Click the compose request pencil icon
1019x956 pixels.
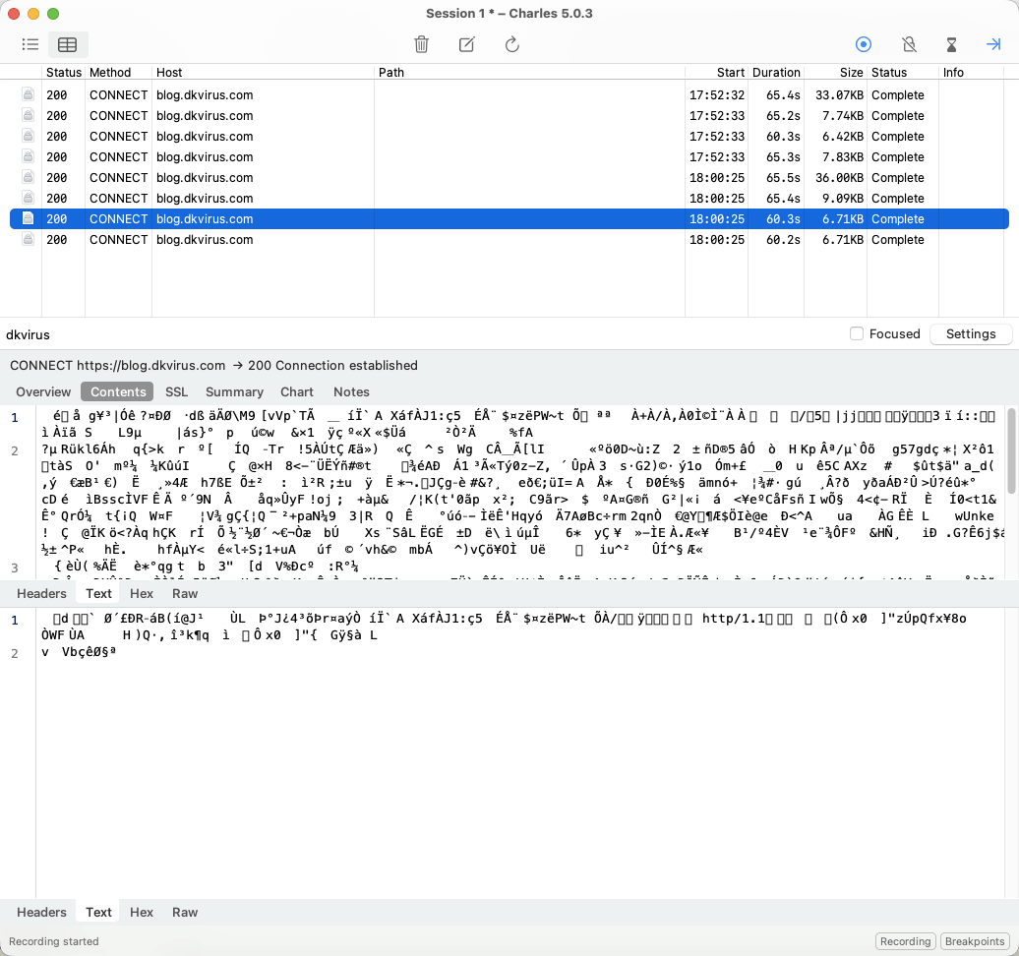467,44
